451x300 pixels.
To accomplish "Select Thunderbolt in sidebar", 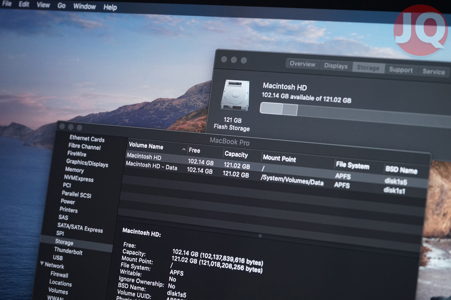I will point(68,251).
